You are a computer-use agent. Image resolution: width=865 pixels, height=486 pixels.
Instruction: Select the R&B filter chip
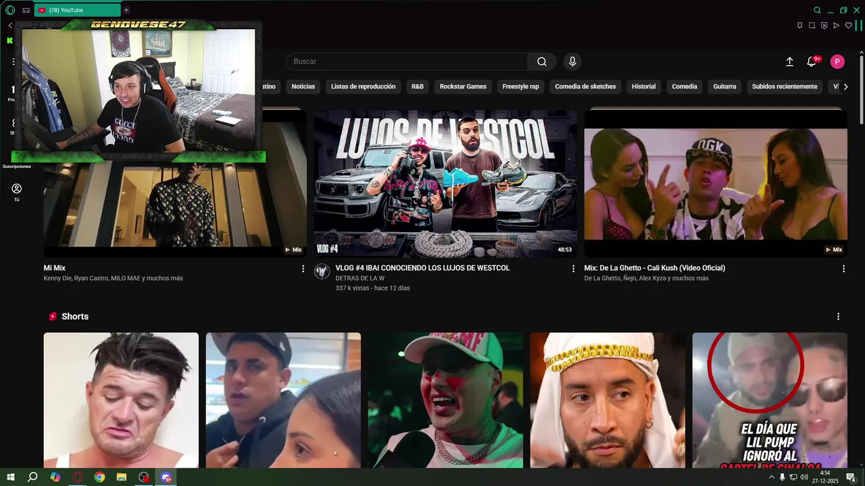point(418,86)
